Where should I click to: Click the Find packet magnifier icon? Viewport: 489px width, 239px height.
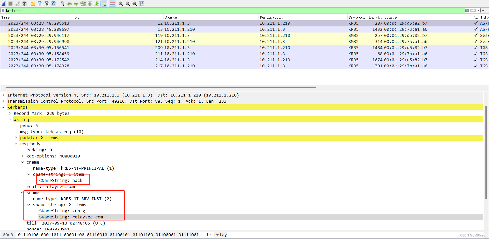coord(62,4)
